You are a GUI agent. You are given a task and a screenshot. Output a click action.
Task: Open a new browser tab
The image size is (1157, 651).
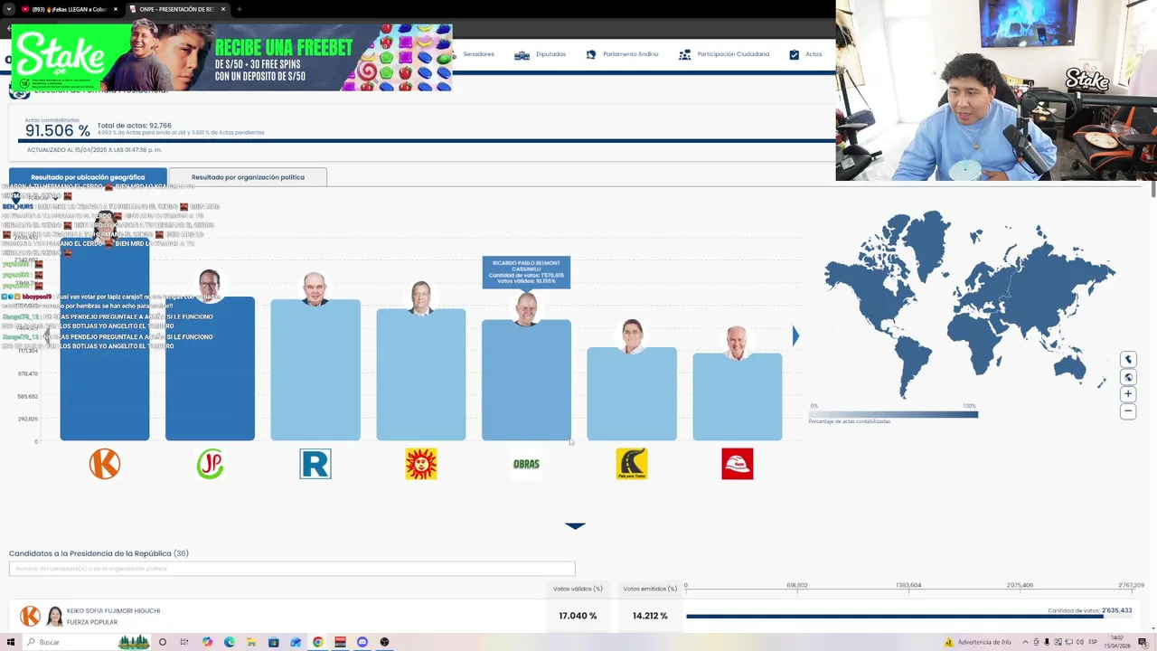click(x=239, y=9)
